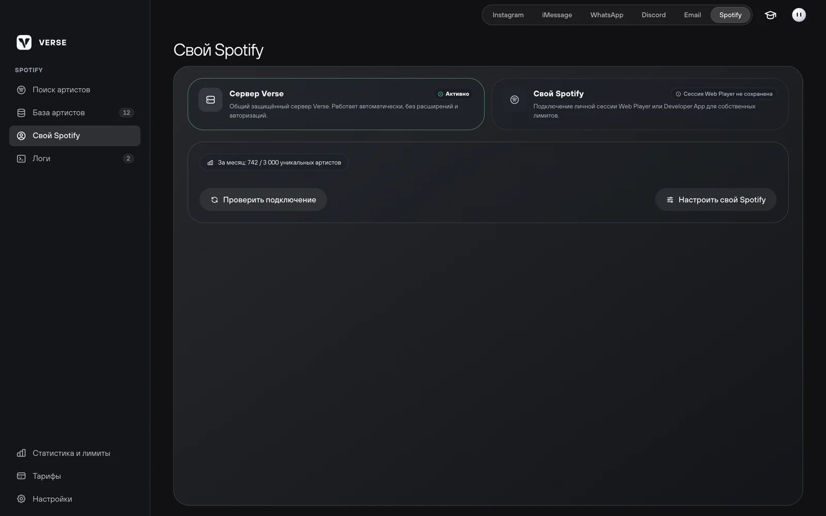Screen dimensions: 826x516
Task: Click the Логи terminal icon
Action: (x=21, y=158)
